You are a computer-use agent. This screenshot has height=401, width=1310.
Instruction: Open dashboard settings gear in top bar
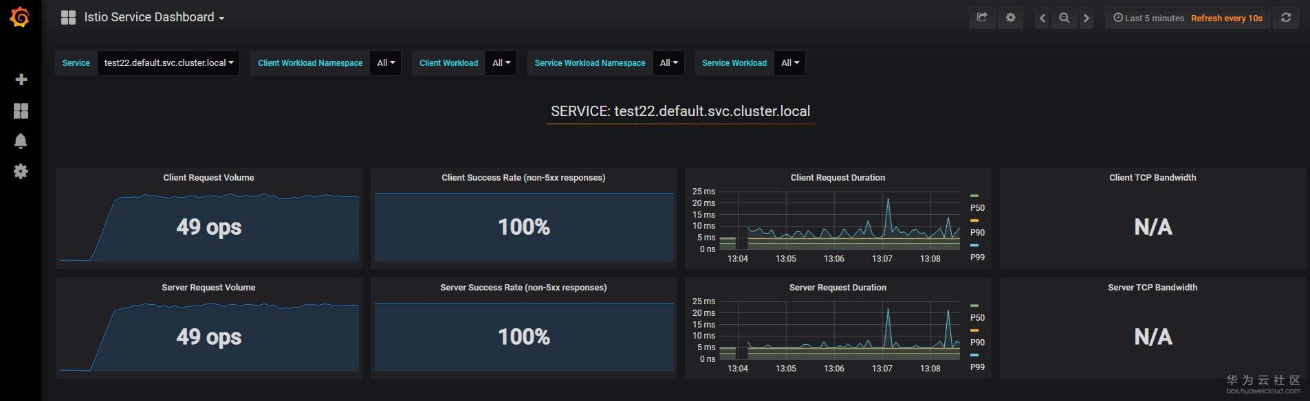pyautogui.click(x=1010, y=18)
